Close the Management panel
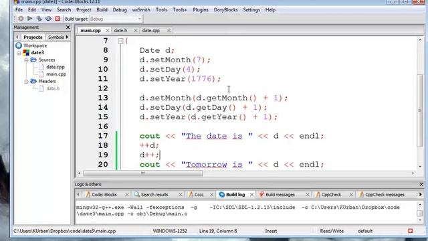The image size is (428, 241). [x=68, y=27]
